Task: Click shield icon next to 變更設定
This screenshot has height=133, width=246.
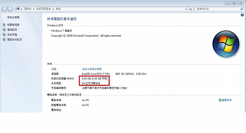Action: [220, 100]
